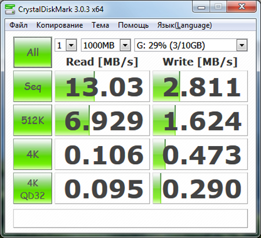The image size is (261, 238).
Task: Start the 4K QD32 test
Action: click(32, 188)
